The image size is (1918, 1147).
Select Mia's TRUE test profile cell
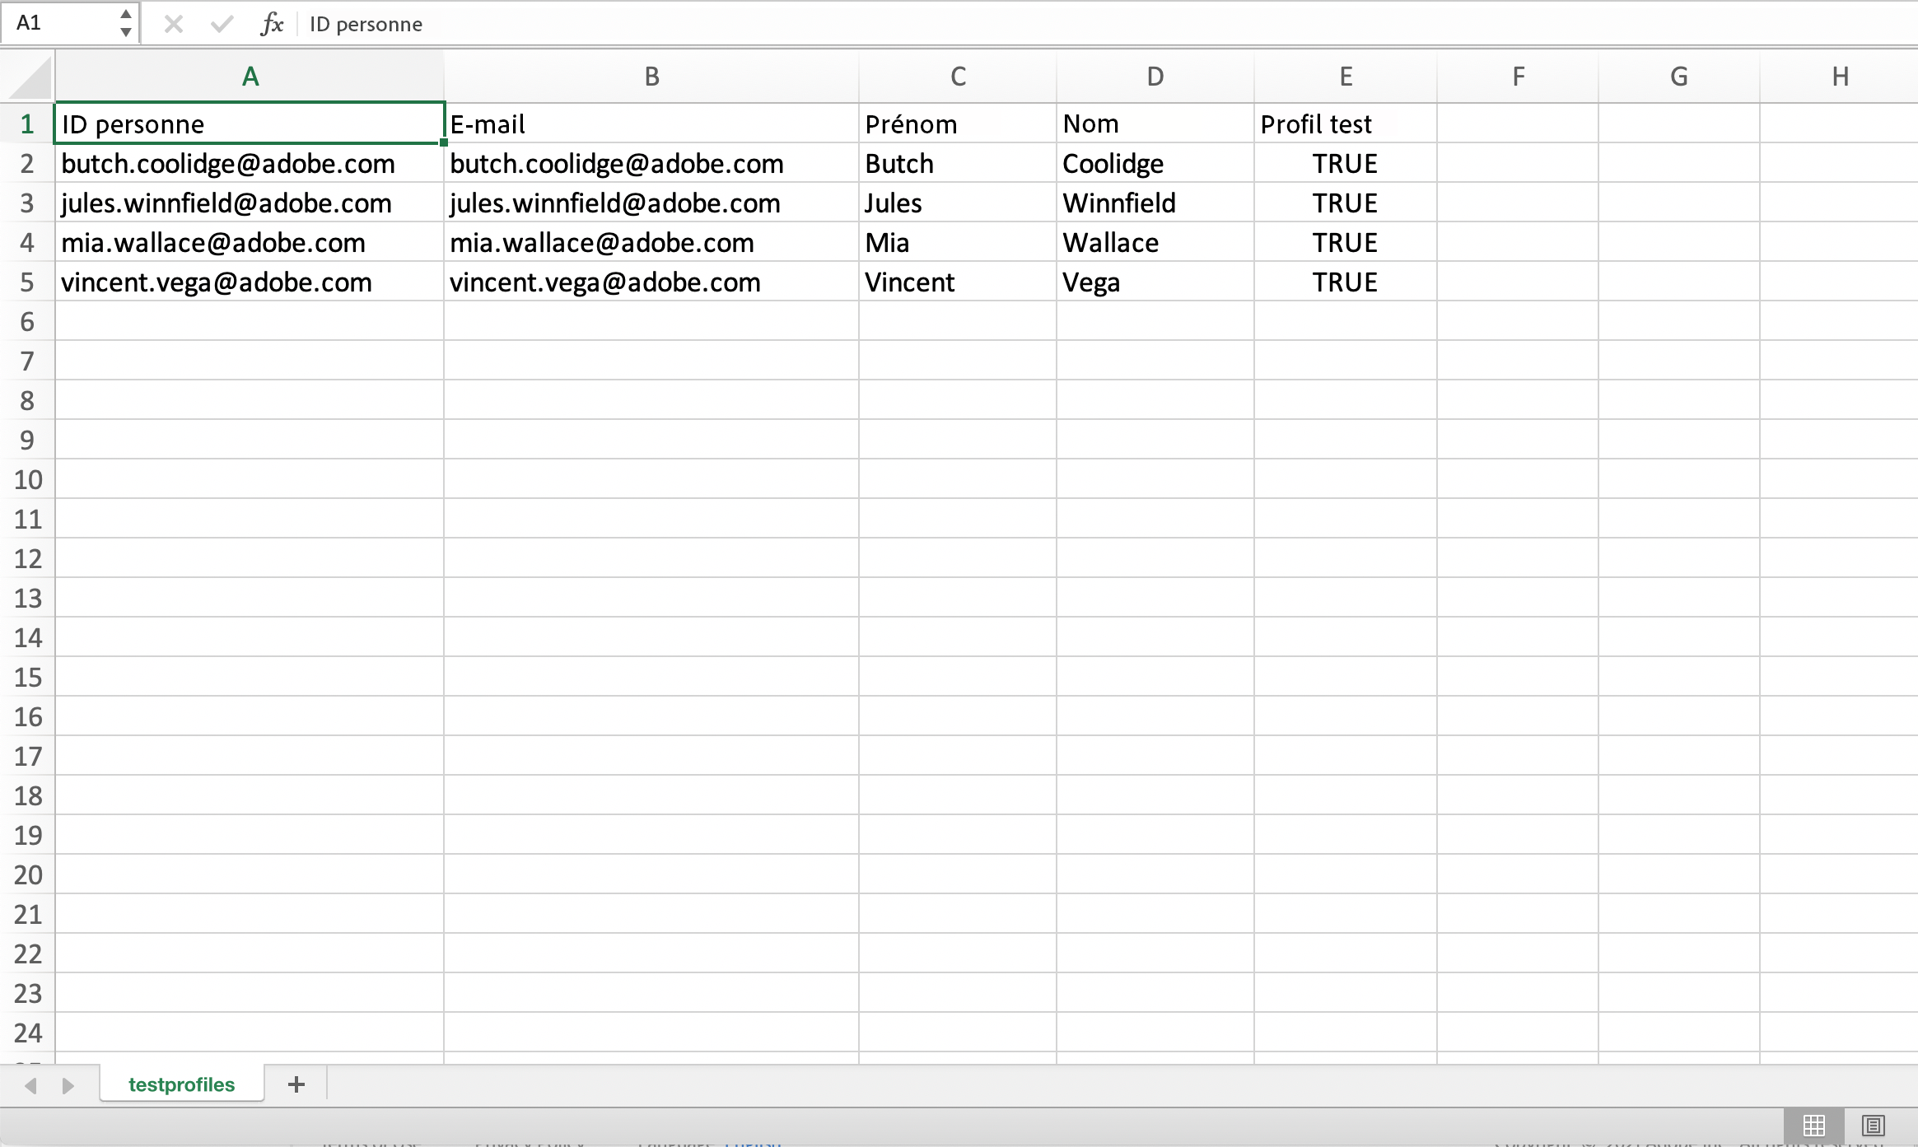(1345, 242)
